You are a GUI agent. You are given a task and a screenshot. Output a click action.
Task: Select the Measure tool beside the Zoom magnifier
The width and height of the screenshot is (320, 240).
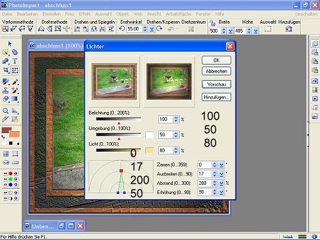[x=15, y=111]
